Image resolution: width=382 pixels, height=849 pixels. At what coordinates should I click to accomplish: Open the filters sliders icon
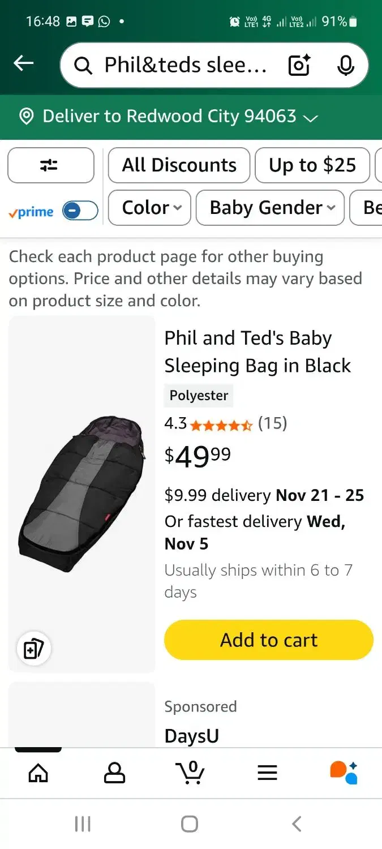[50, 165]
